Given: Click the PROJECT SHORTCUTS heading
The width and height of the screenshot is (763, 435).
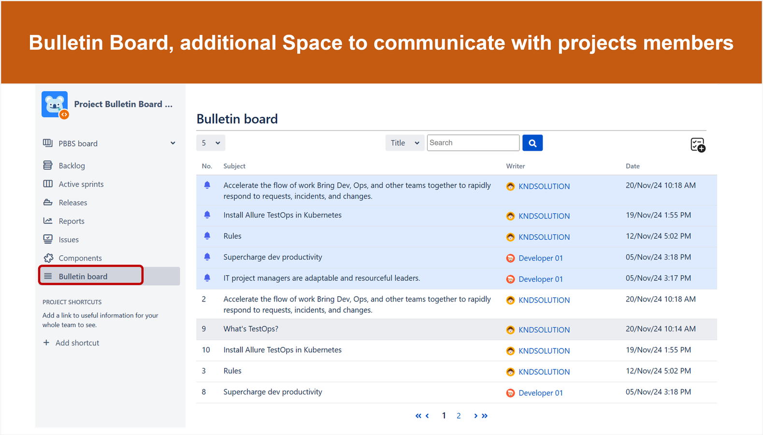Looking at the screenshot, I should (x=72, y=302).
